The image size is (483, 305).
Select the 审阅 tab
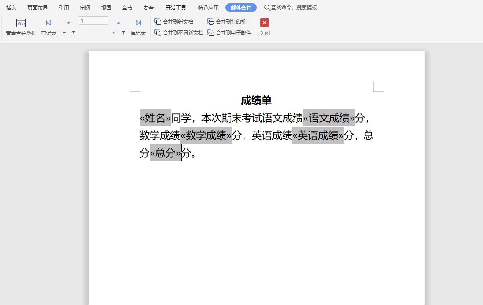tap(85, 8)
